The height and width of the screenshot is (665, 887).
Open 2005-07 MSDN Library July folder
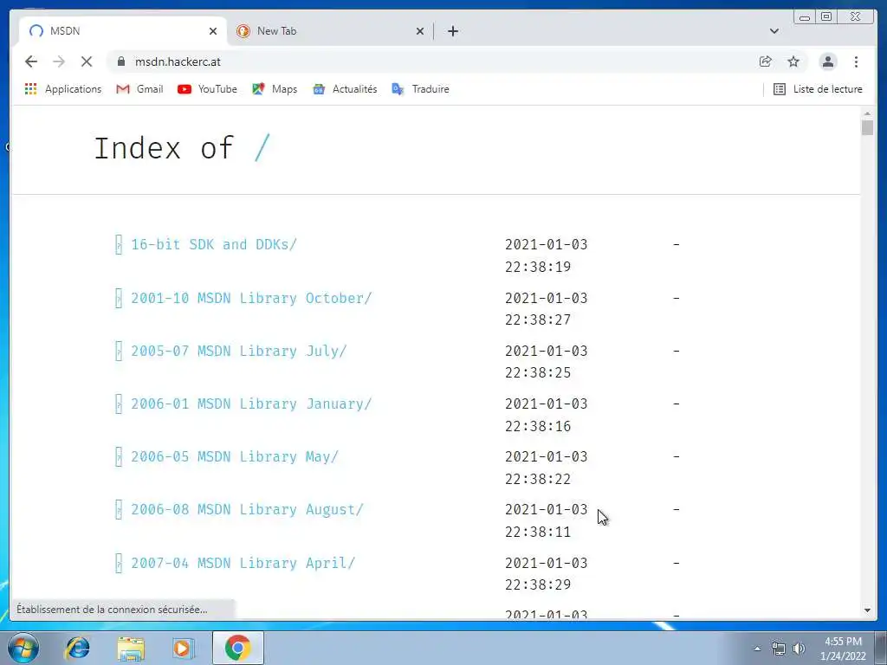coord(239,351)
